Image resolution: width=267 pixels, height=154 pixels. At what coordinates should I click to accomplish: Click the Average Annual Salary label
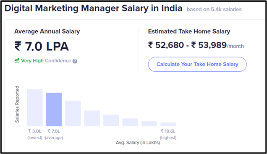[x=47, y=31]
